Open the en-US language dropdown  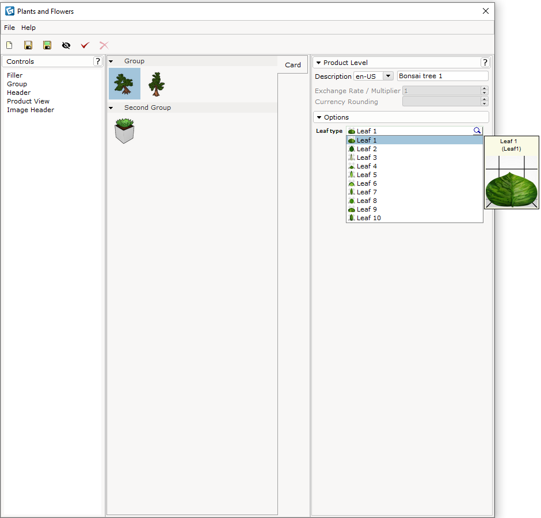[388, 75]
